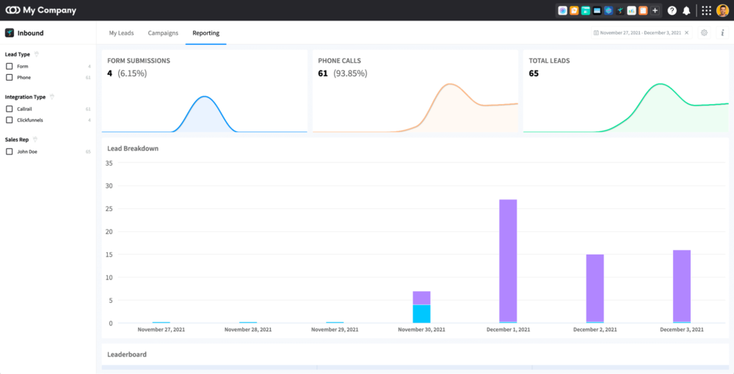
Task: Tick the Phone lead type checkbox
Action: (10, 77)
